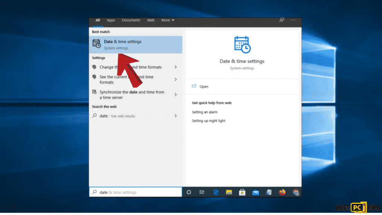Viewport: 382px width, 215px height.
Task: Open Cortana from the taskbar circle icon
Action: [189, 192]
